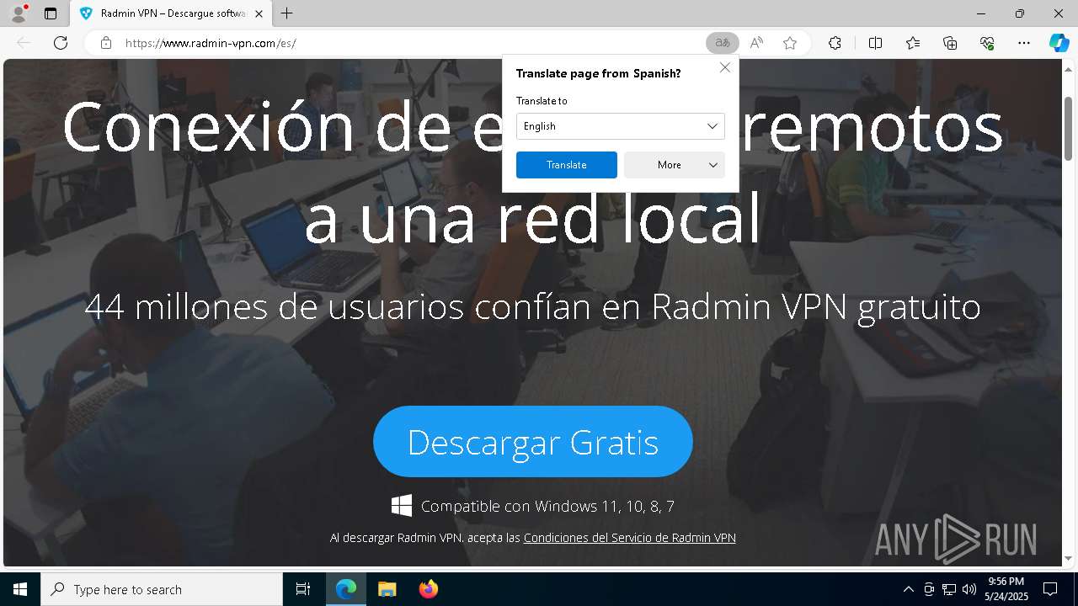This screenshot has width=1078, height=606.
Task: Click the page vertical scrollbar thumb
Action: point(1068,128)
